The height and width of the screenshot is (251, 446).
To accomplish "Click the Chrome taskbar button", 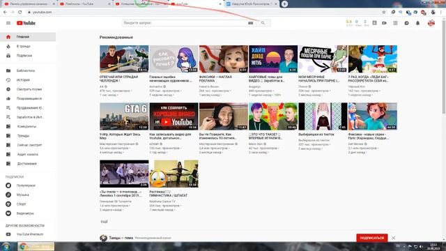I will (x=36, y=246).
